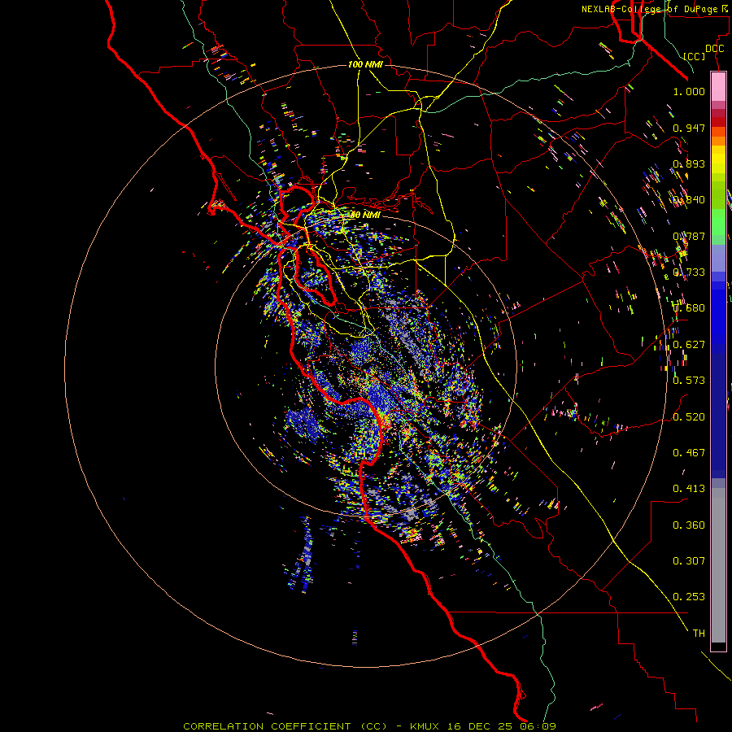Click the 0.520 scale value
The image size is (732, 732).
[x=689, y=416]
